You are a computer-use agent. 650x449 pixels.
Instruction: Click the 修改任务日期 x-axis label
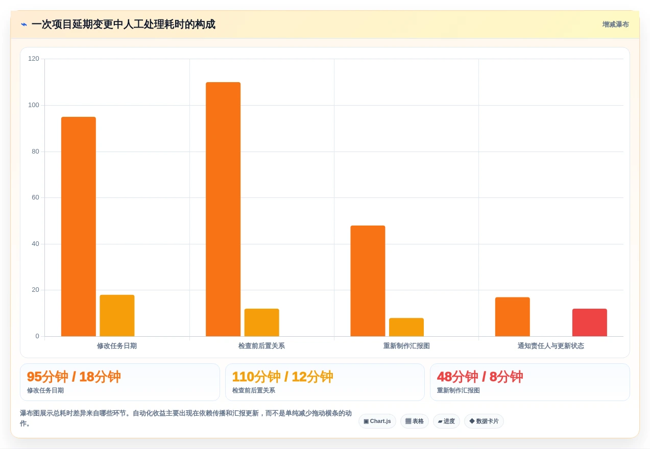click(x=117, y=346)
